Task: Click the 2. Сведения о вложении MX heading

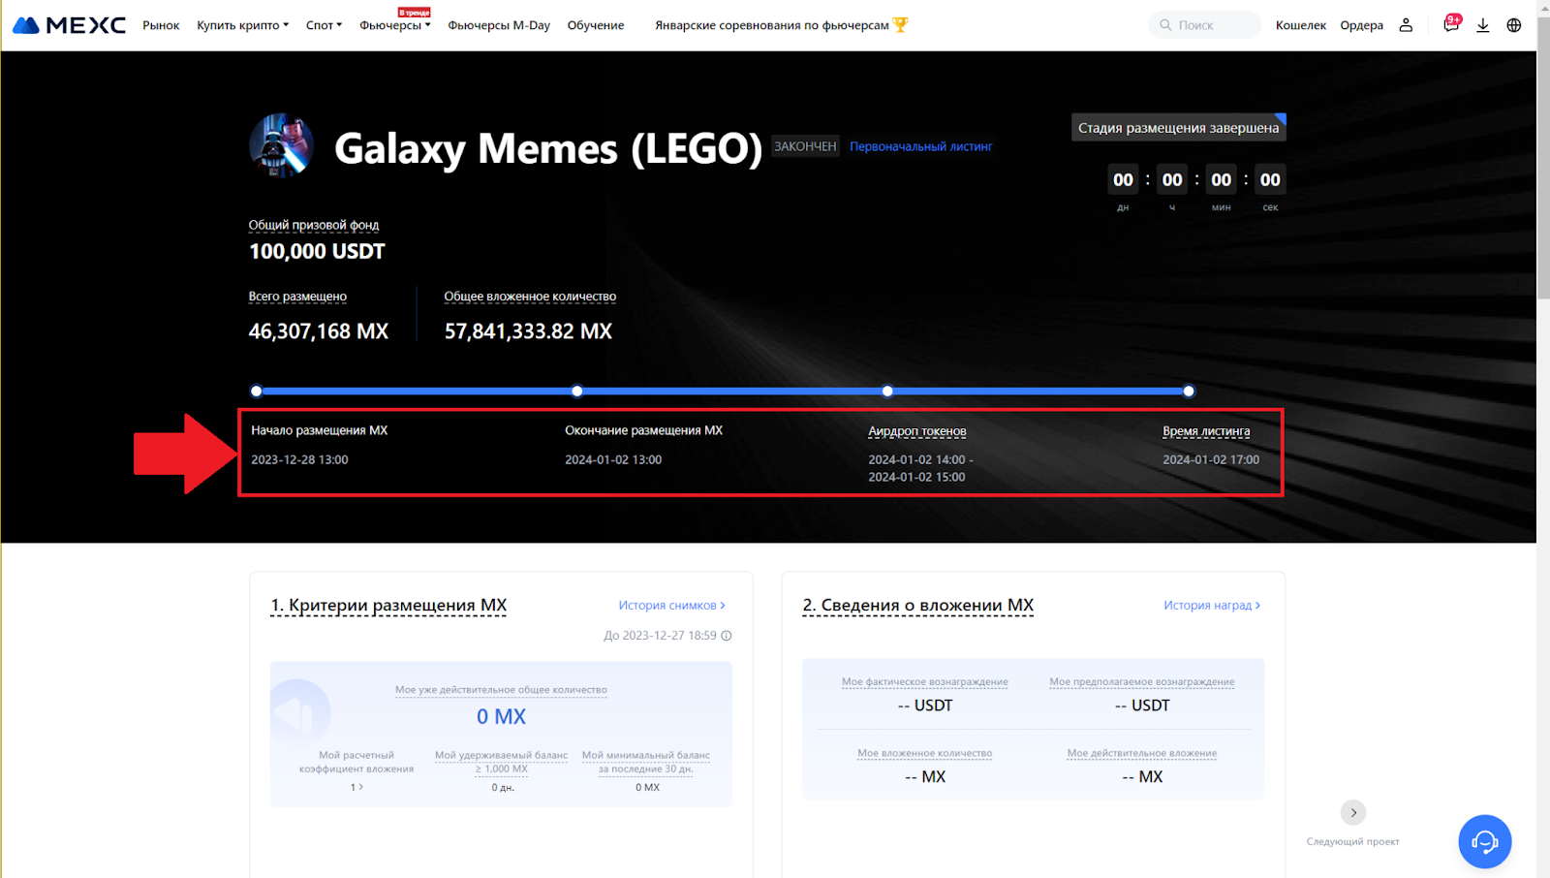Action: click(x=918, y=606)
